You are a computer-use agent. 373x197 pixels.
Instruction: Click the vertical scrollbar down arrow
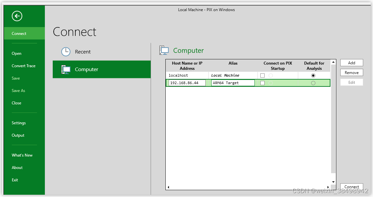point(333,182)
